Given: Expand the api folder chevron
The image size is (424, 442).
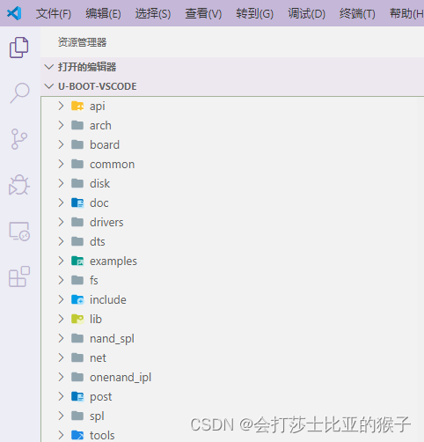Looking at the screenshot, I should (61, 106).
